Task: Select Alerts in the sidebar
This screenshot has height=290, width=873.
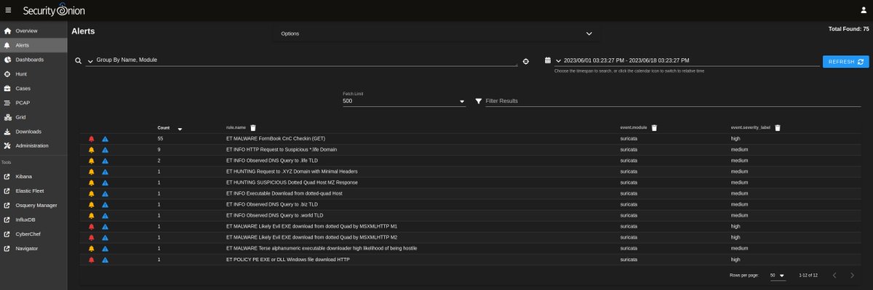Action: [x=33, y=45]
